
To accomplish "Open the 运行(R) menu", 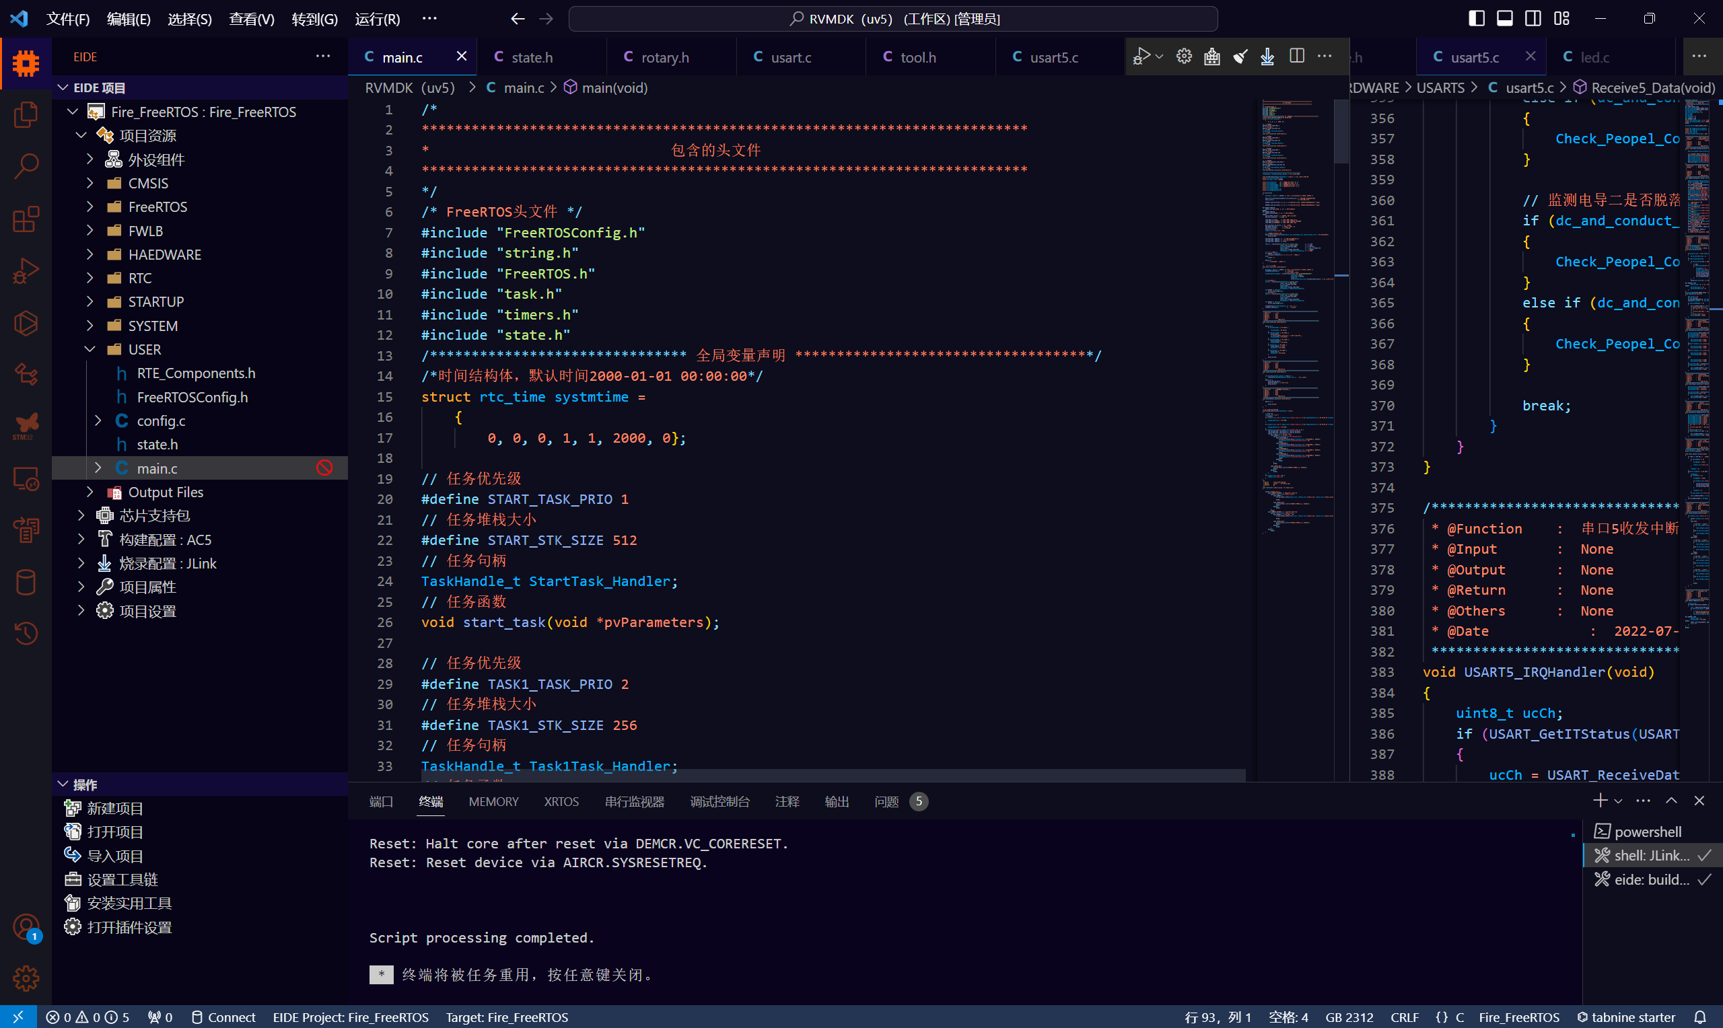I will (x=378, y=19).
